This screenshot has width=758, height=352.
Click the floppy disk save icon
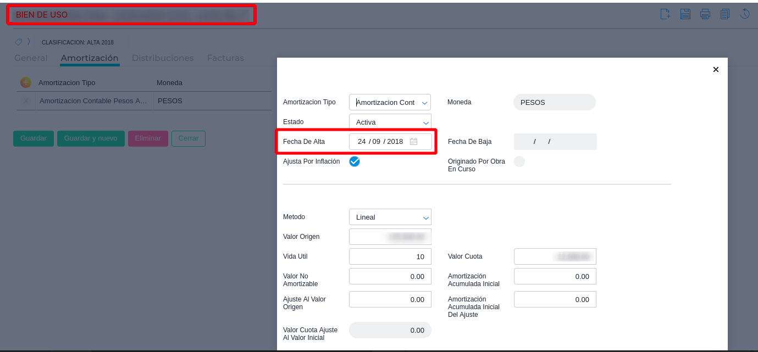[x=685, y=14]
